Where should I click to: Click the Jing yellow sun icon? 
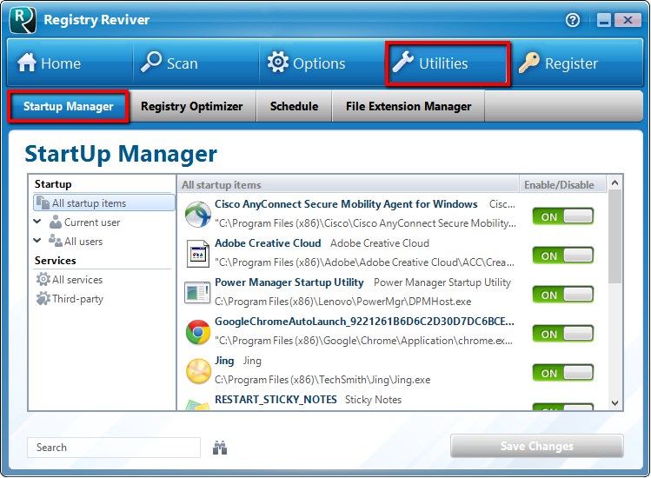198,371
